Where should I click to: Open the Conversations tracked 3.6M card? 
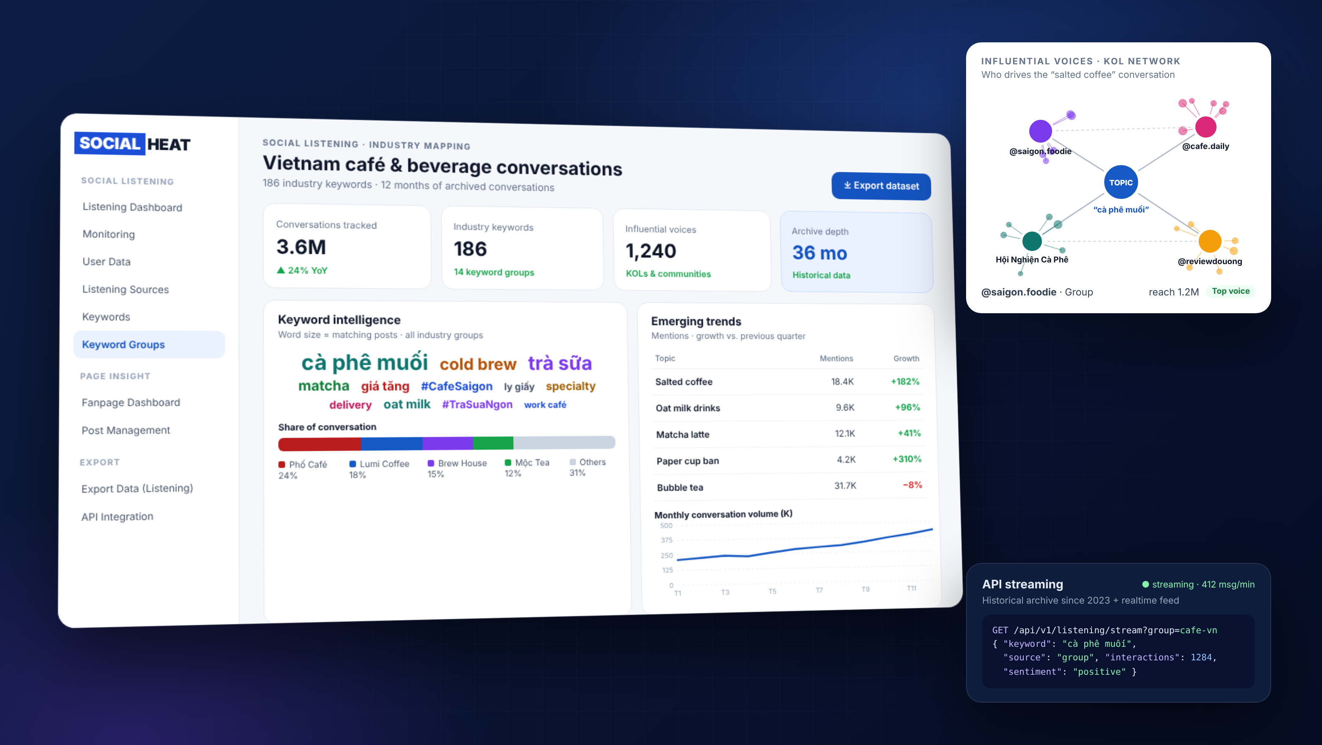(x=347, y=247)
